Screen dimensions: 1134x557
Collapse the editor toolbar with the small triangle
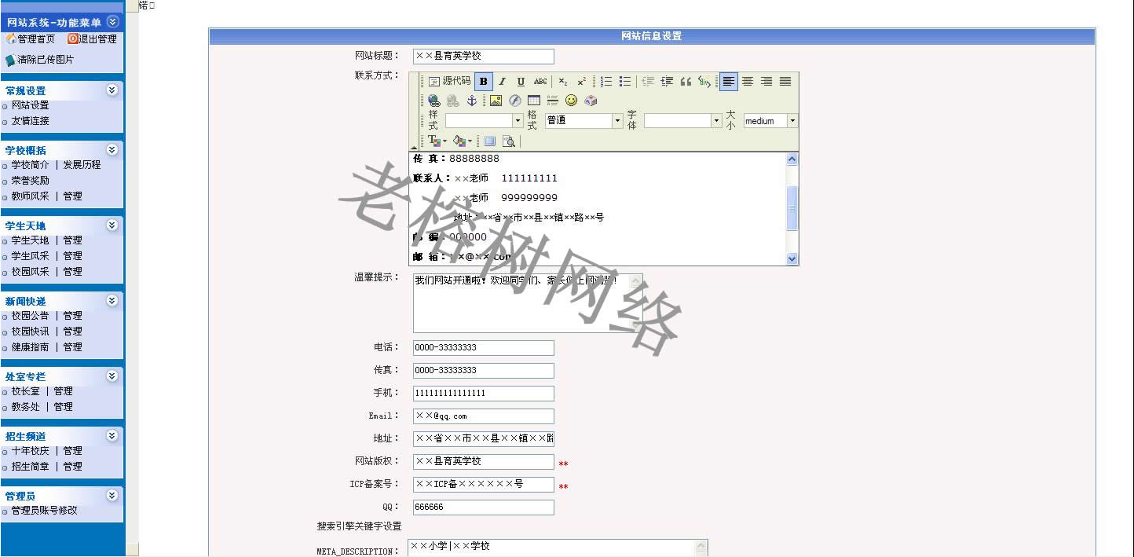pyautogui.click(x=414, y=147)
